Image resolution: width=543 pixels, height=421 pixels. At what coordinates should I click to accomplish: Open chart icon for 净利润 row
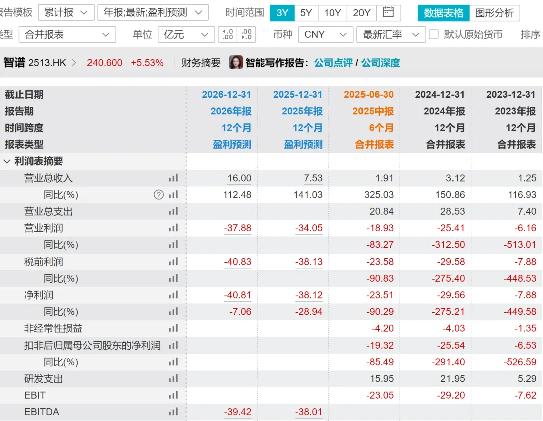tap(173, 295)
